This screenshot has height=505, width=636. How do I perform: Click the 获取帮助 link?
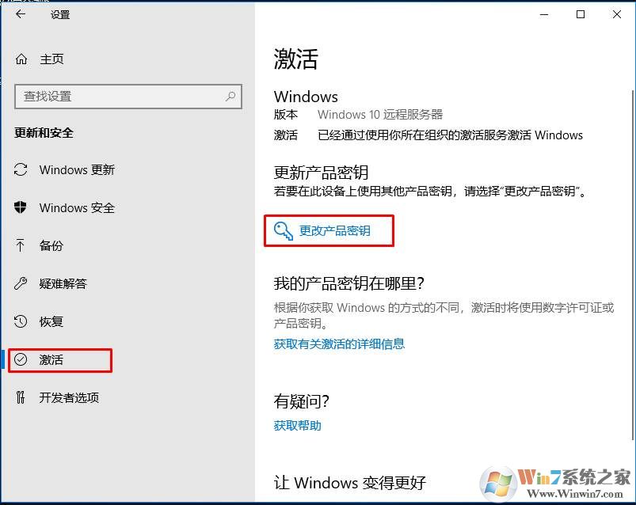coord(297,426)
